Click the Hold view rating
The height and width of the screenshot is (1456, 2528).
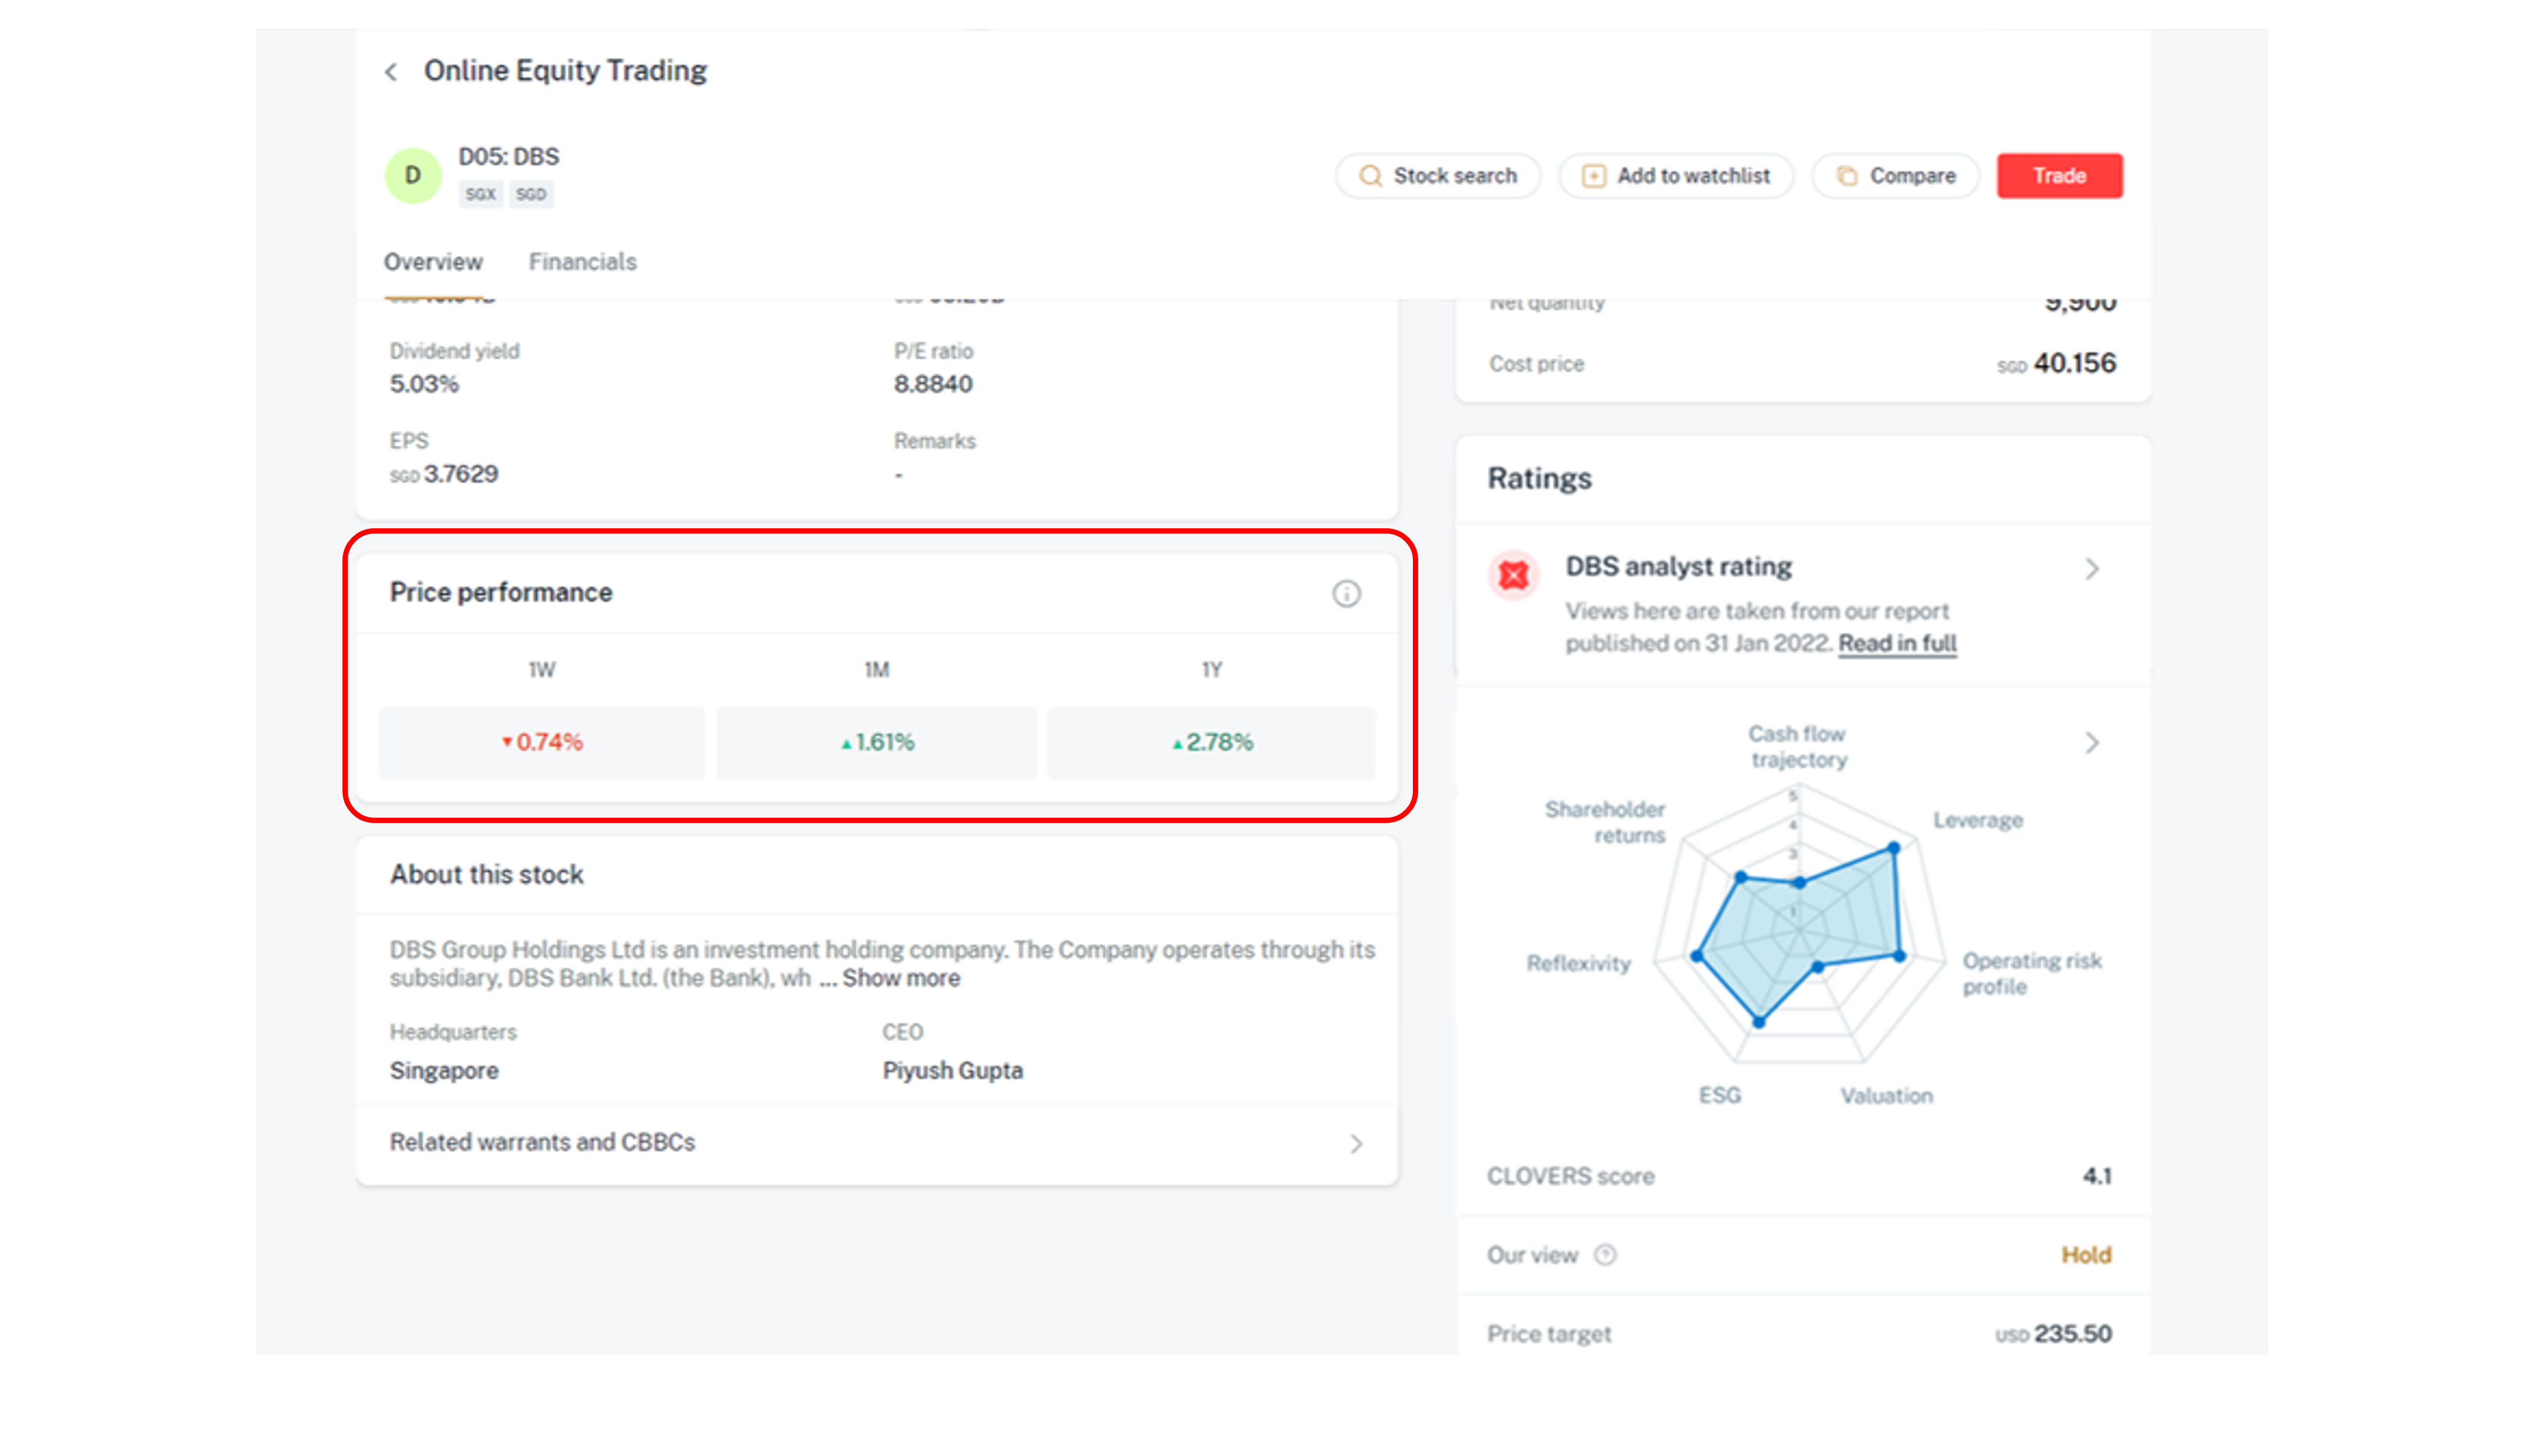click(2086, 1255)
